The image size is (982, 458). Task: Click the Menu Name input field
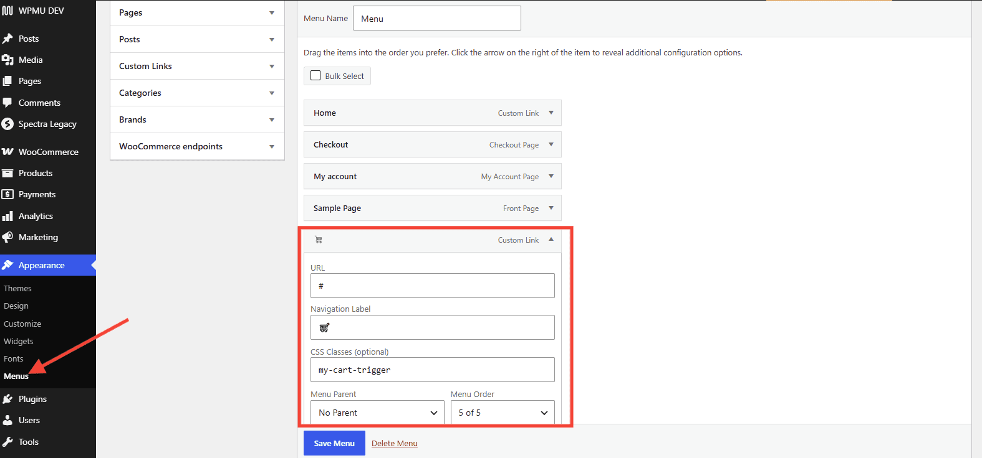tap(437, 18)
